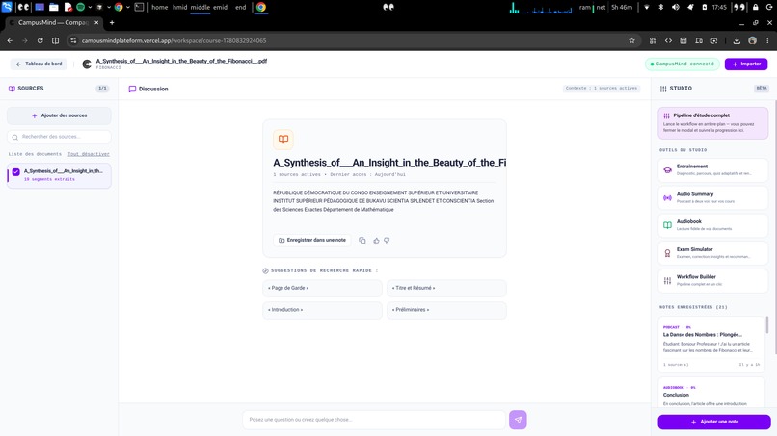Click the orange book icon in the discussion card
Viewport: 777px width, 436px height.
pyautogui.click(x=283, y=140)
